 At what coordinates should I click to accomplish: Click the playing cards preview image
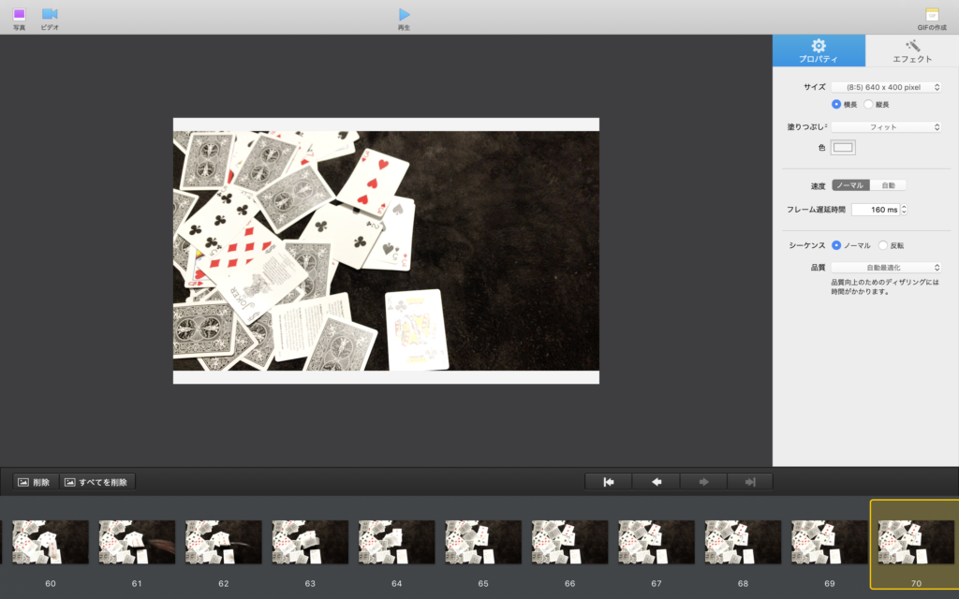386,251
